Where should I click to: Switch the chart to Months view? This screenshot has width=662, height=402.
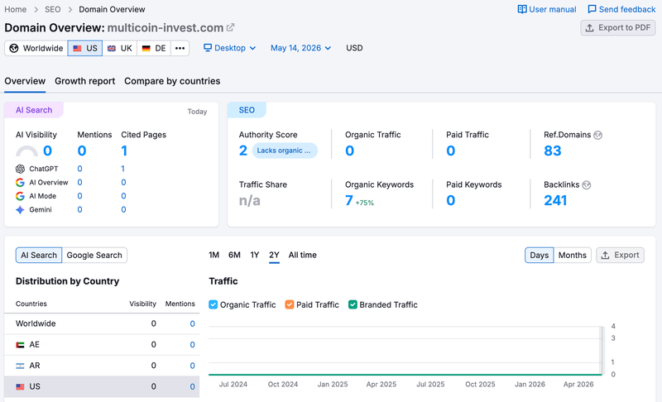pyautogui.click(x=572, y=256)
